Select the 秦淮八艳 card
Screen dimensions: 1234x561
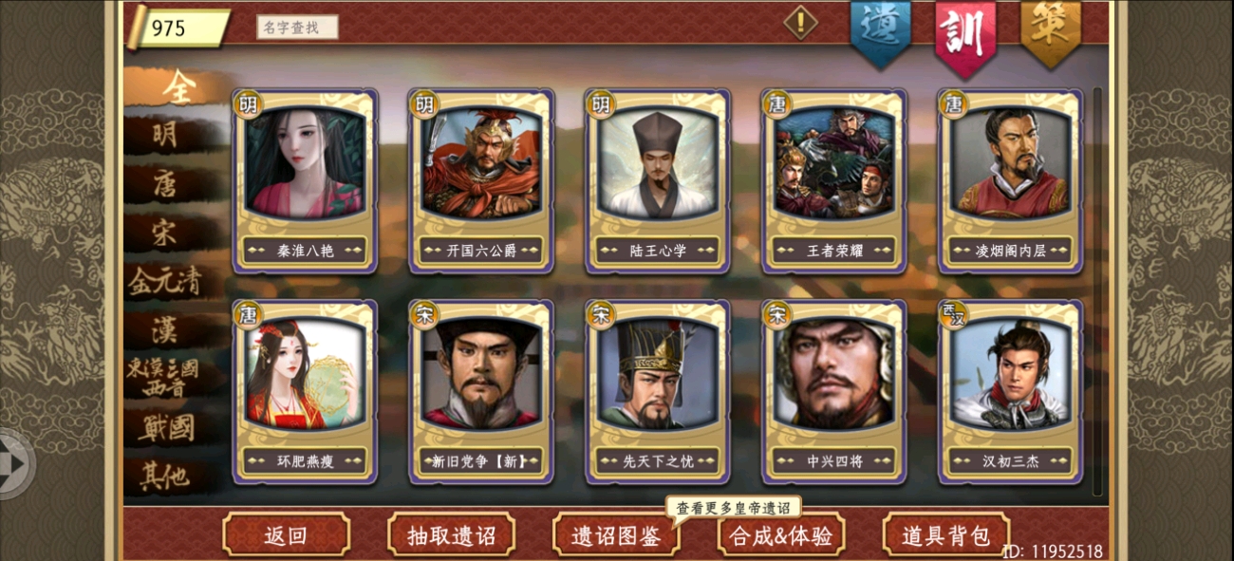point(306,181)
